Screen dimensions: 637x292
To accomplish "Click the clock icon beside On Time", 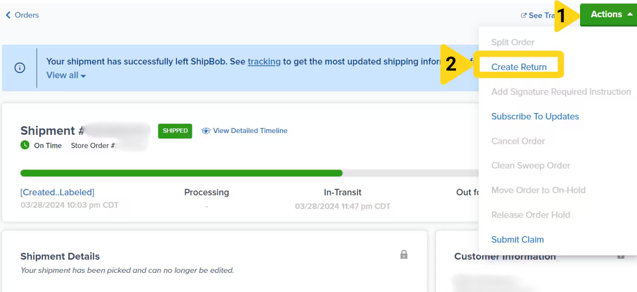I will pyautogui.click(x=25, y=145).
